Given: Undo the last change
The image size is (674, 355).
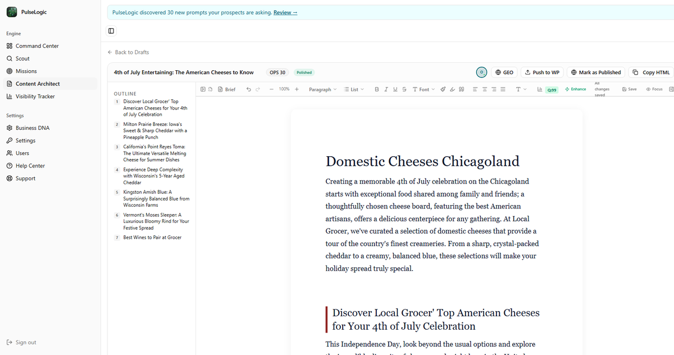Looking at the screenshot, I should (249, 89).
